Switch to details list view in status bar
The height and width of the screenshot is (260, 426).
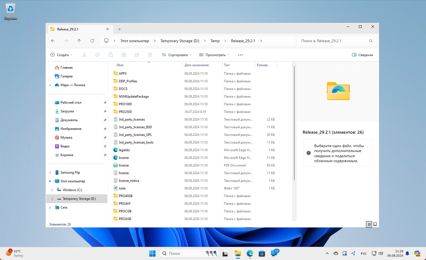369,224
